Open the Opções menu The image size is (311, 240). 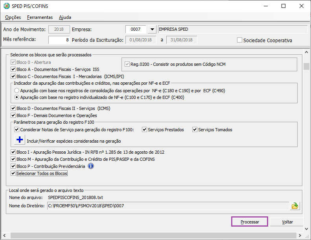tap(13, 17)
